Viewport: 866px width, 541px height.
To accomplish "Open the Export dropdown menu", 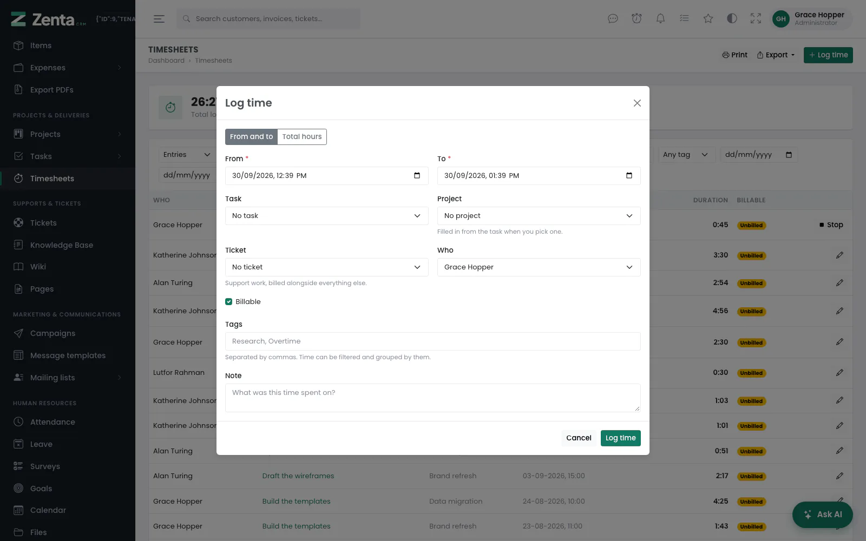I will pyautogui.click(x=776, y=55).
